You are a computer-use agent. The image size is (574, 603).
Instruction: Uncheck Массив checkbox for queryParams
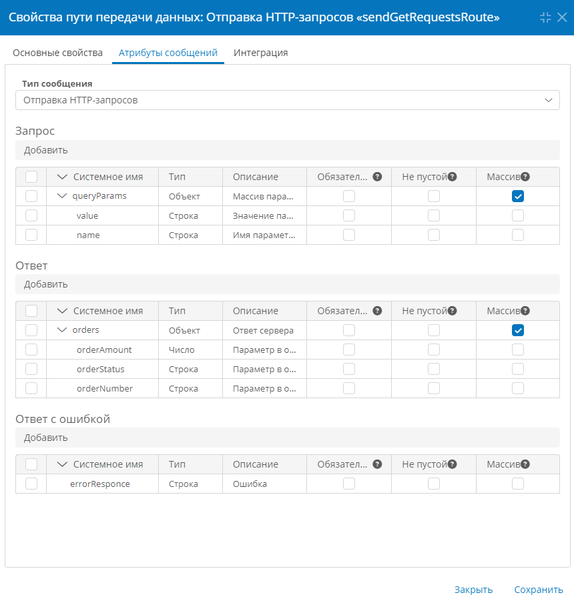(x=518, y=196)
